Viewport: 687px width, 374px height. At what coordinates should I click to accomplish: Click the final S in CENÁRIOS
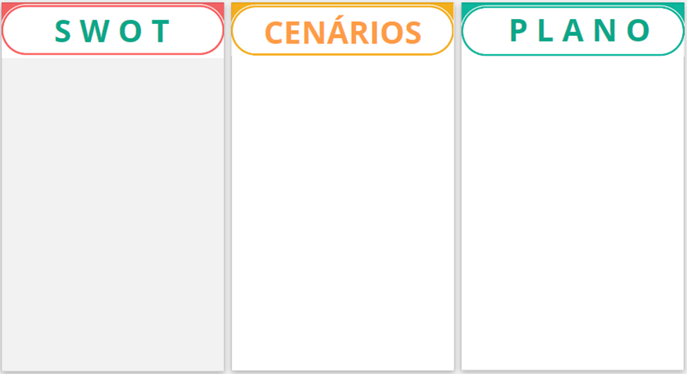point(413,32)
